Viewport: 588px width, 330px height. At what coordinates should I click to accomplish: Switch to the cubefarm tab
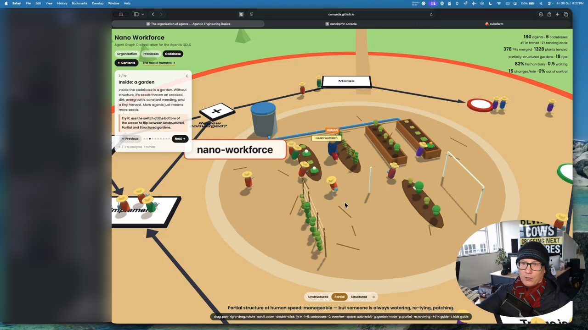494,24
